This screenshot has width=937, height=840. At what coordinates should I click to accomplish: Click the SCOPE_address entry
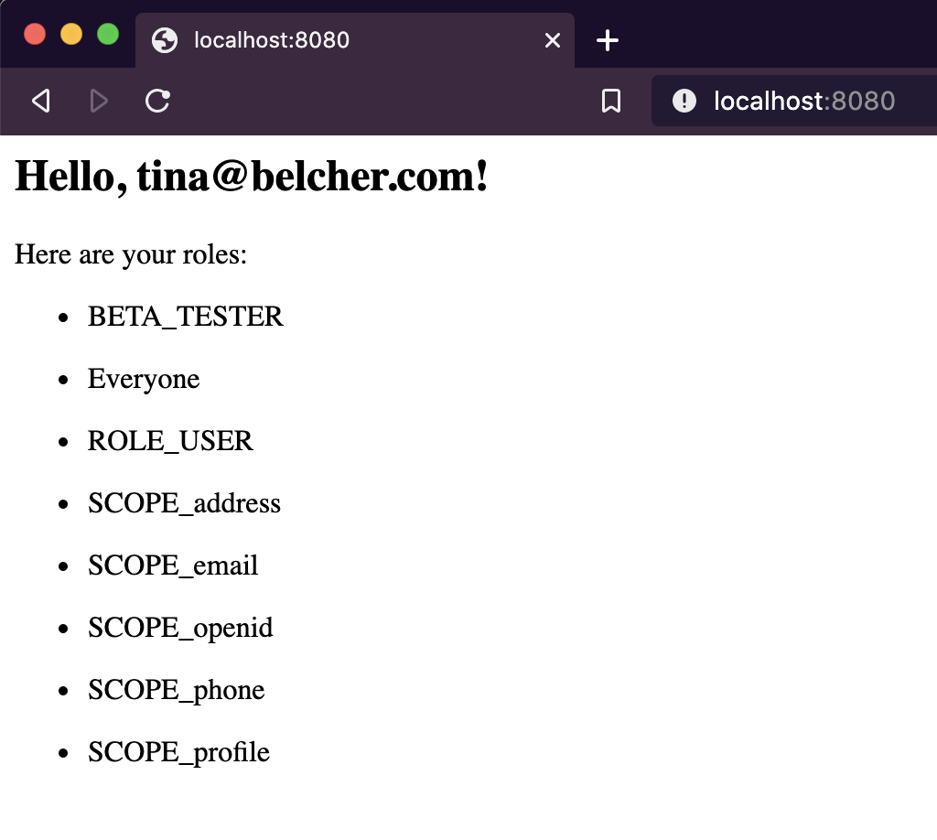184,503
